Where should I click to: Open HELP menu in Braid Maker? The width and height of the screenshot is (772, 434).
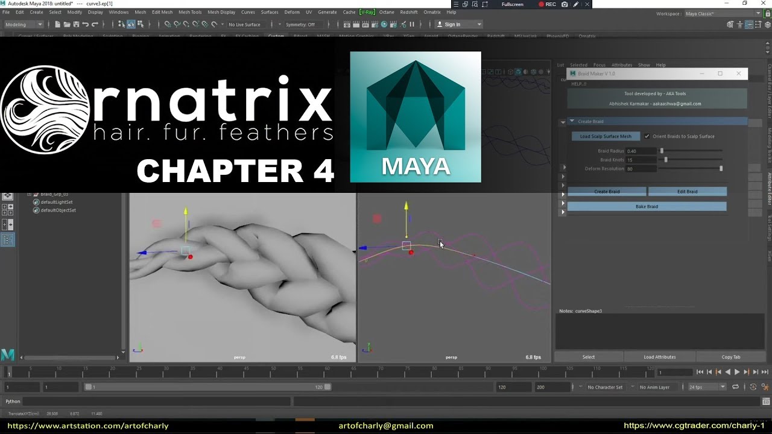pyautogui.click(x=578, y=84)
